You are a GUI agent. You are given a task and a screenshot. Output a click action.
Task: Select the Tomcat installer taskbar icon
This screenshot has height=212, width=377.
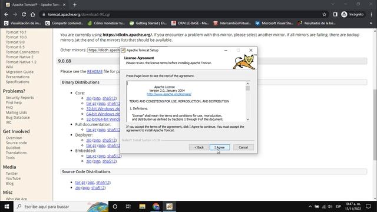tap(170, 207)
